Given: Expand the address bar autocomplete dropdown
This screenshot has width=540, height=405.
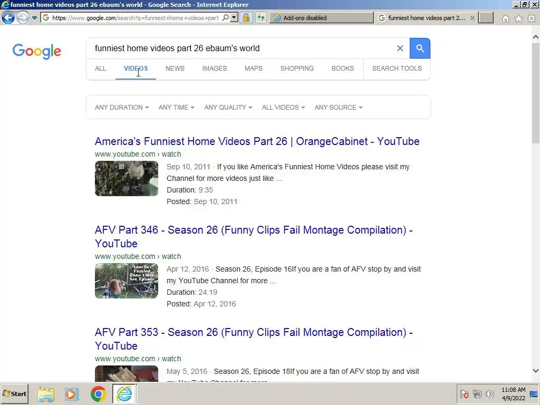Looking at the screenshot, I should (234, 17).
